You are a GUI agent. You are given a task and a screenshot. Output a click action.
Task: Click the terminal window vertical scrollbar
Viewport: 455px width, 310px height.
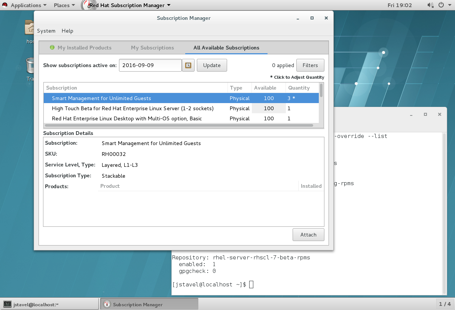(445, 213)
